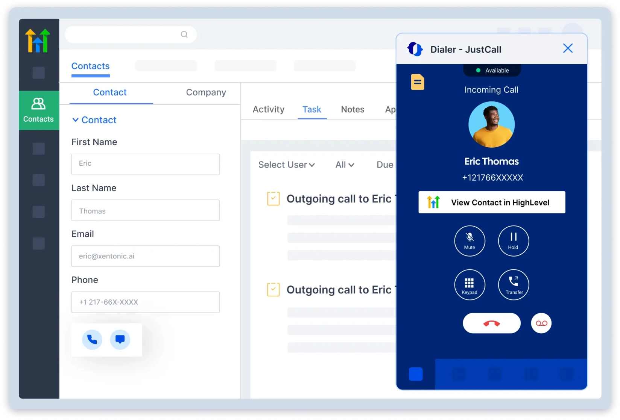620x420 pixels.
Task: Hang up with red end-call button
Action: click(491, 323)
